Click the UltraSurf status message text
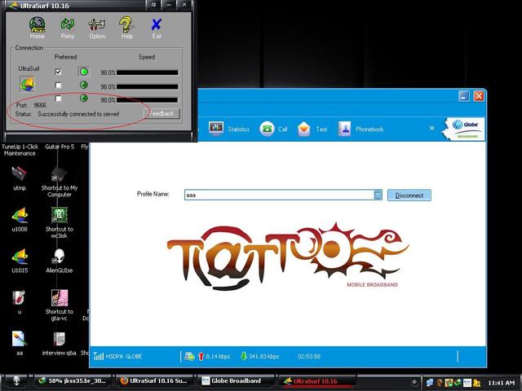 [x=78, y=114]
